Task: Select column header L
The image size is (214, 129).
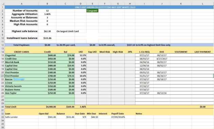Action: pos(202,4)
